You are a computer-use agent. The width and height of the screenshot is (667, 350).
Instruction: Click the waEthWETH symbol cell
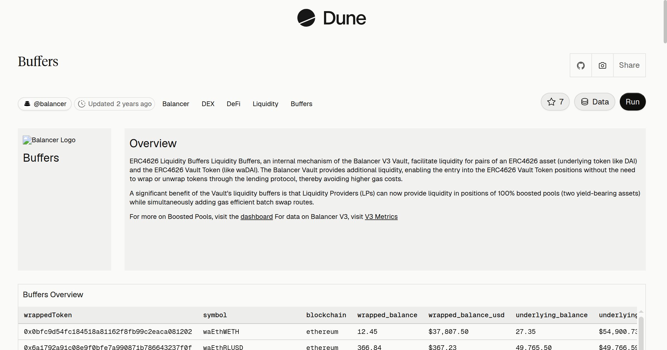pyautogui.click(x=221, y=332)
